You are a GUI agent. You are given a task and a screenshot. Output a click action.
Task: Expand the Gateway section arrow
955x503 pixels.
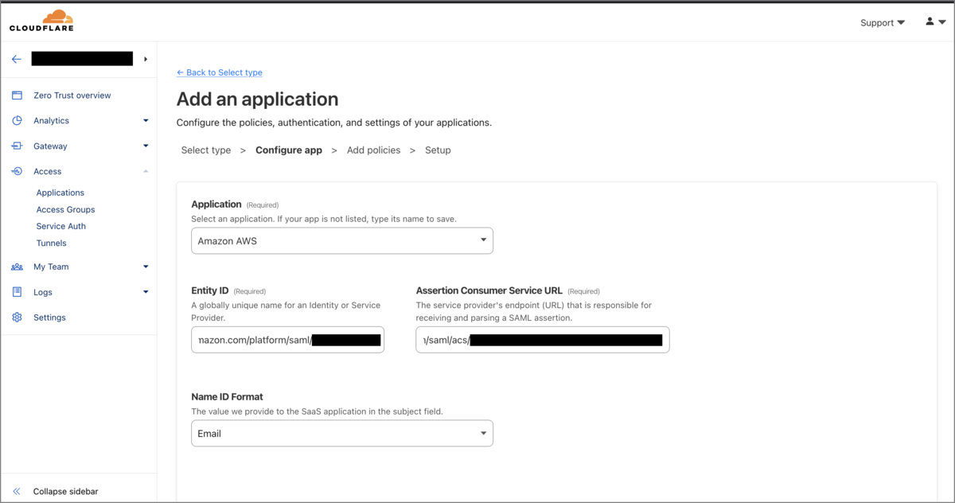pos(146,146)
